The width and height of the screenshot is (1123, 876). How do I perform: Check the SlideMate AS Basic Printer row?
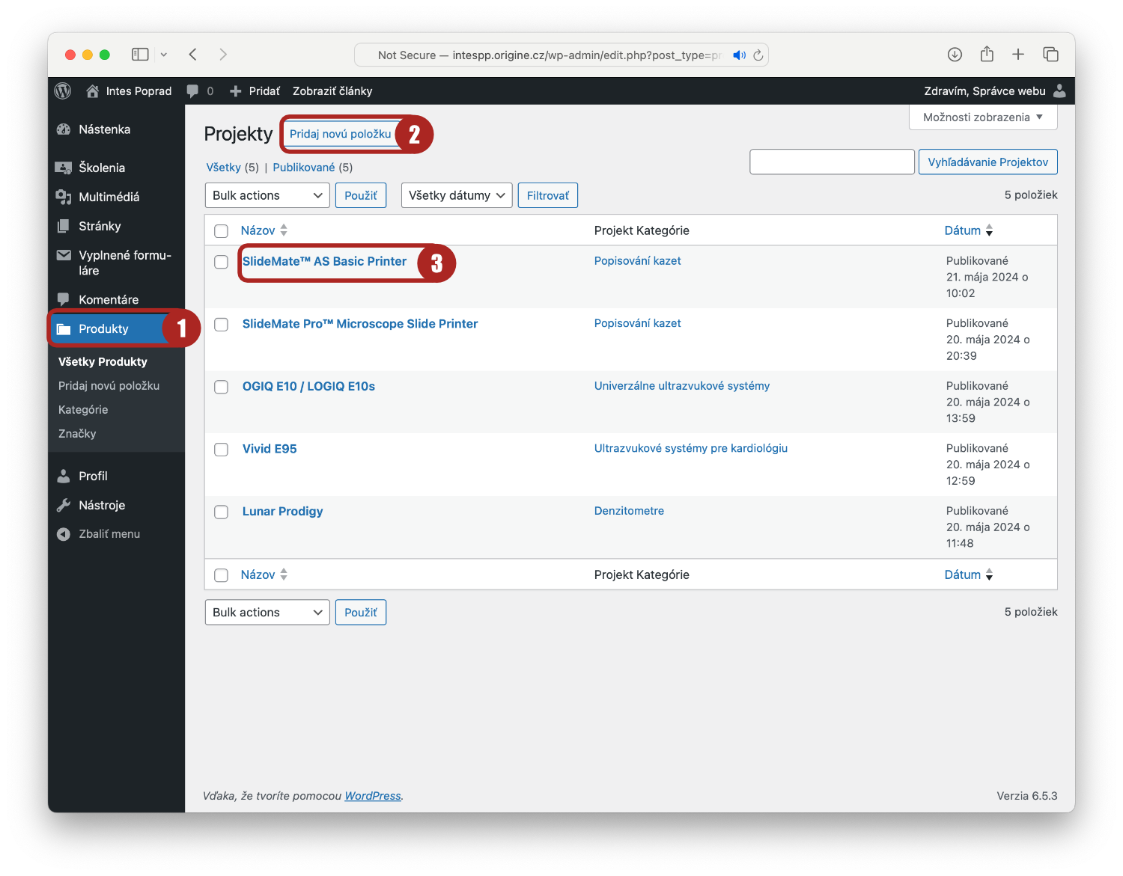(221, 262)
